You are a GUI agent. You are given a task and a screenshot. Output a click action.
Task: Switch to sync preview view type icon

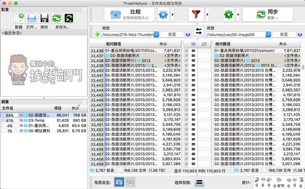pos(130,182)
